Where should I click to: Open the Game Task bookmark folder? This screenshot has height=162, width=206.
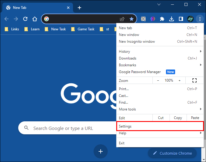point(83,29)
